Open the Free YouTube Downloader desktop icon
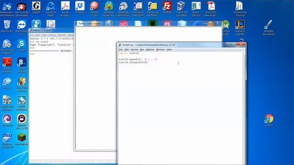The image size is (294, 165). (x=22, y=9)
